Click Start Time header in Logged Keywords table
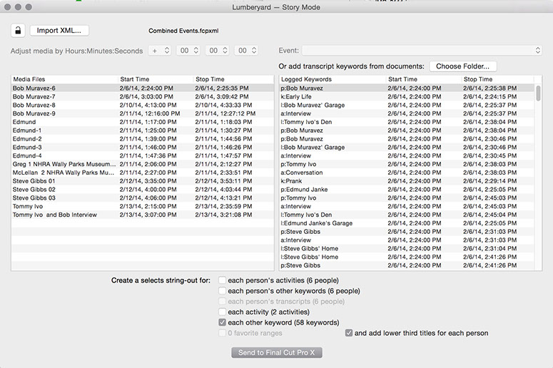This screenshot has height=368, width=553. pos(424,79)
